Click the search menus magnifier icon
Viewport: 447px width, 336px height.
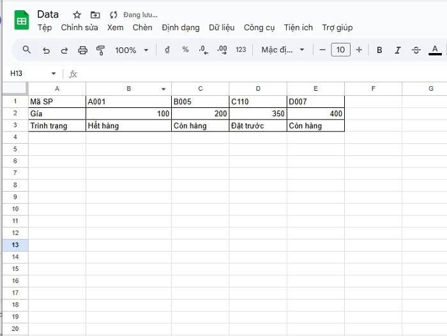point(26,50)
